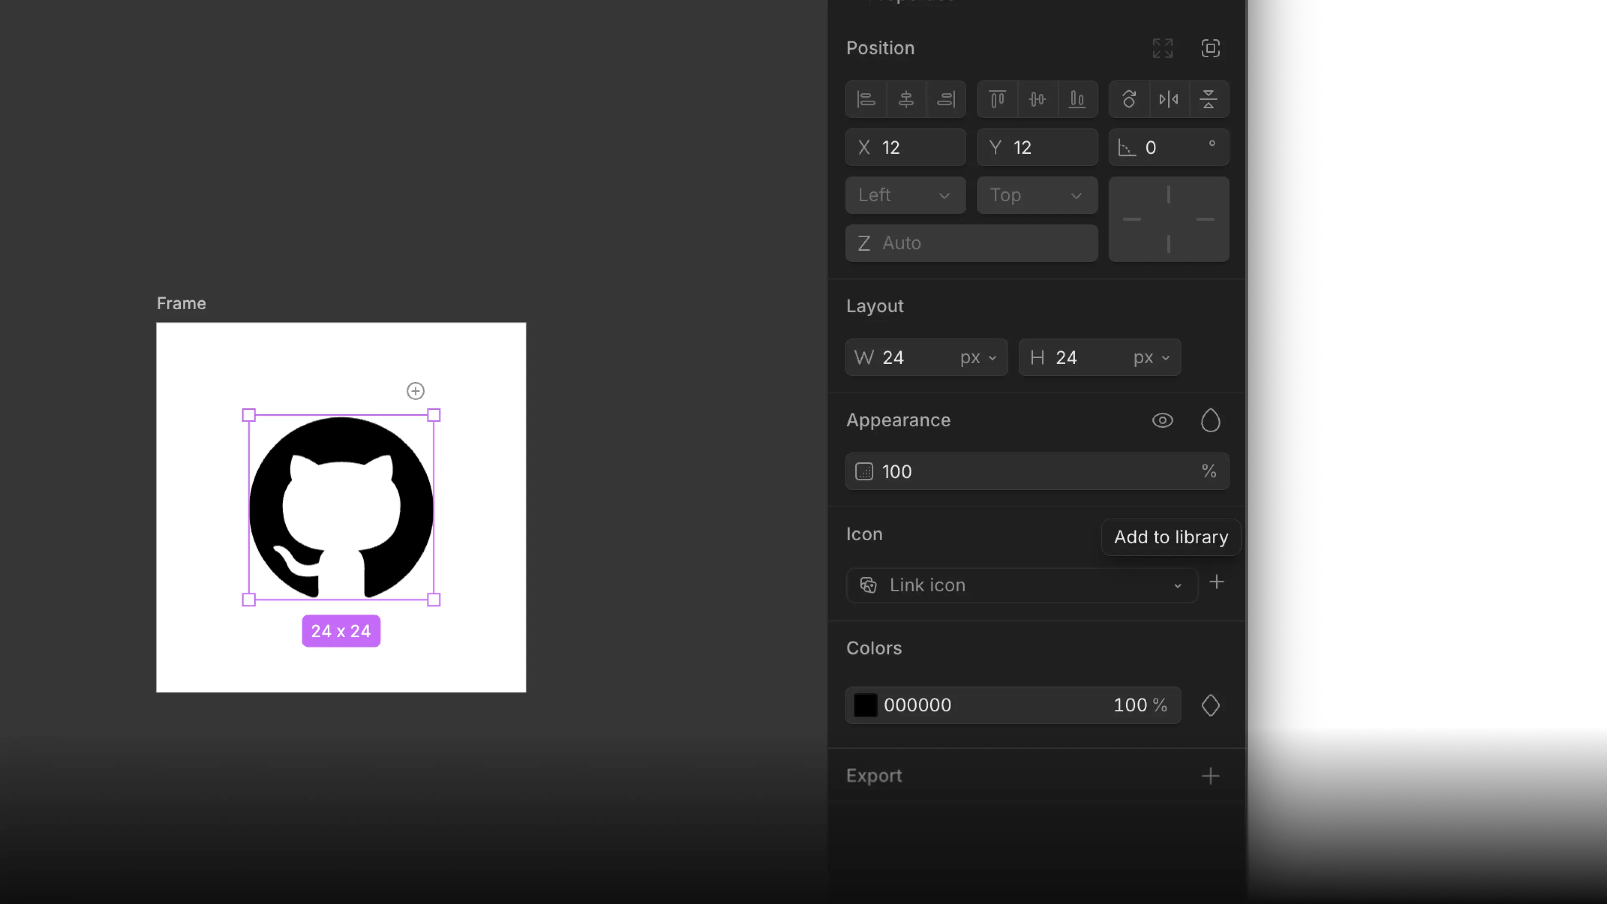Click the align top icon
This screenshot has height=904, width=1607.
pos(998,99)
